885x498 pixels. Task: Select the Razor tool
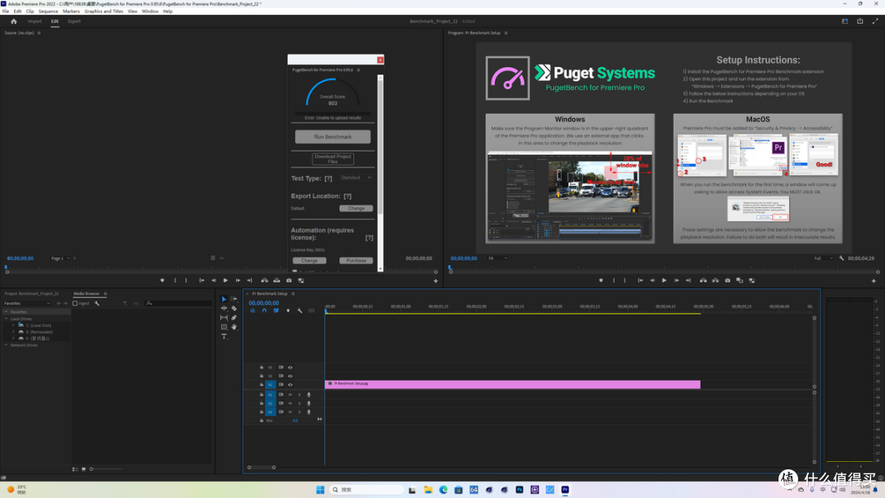[234, 309]
